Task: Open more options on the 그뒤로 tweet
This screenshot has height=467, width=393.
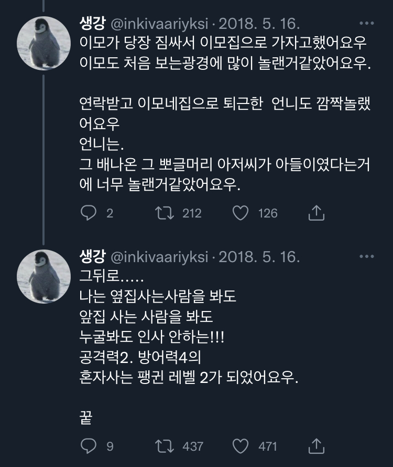Action: (x=367, y=257)
